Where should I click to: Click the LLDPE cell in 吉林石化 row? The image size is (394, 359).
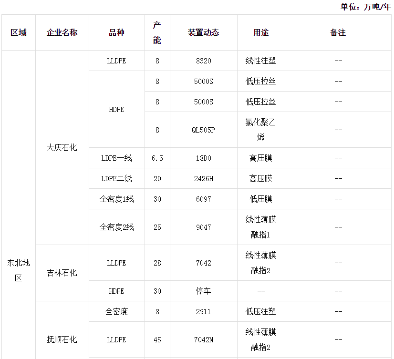116,263
